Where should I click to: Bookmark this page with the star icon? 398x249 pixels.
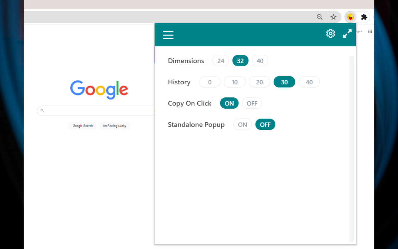[333, 17]
